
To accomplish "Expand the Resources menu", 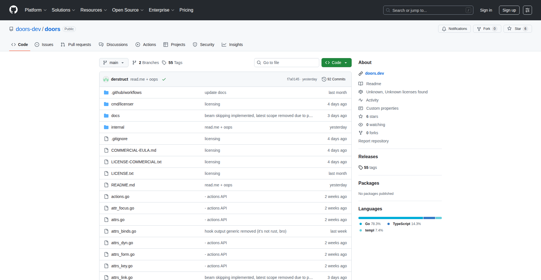I will (x=94, y=10).
